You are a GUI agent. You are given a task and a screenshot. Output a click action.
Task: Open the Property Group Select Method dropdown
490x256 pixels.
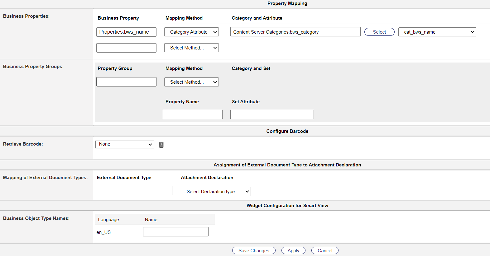coord(191,82)
